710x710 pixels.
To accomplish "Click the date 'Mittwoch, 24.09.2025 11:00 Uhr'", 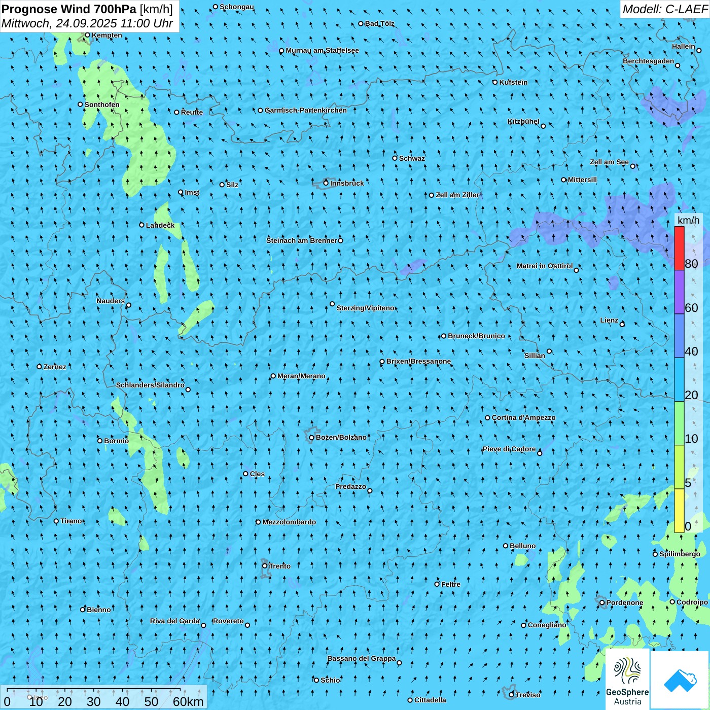I will [87, 23].
